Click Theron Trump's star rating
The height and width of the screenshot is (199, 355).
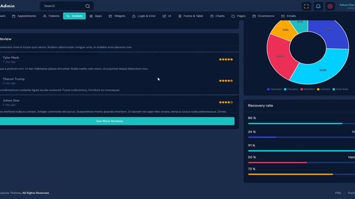point(226,81)
